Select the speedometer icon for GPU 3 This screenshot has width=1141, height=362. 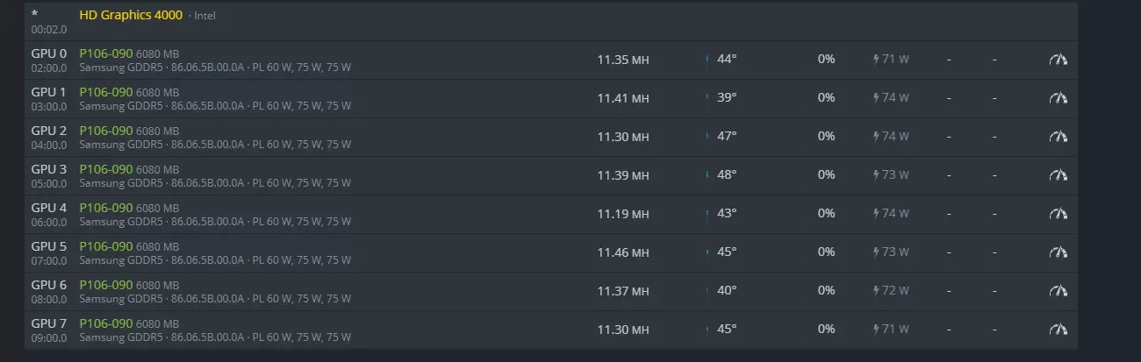click(x=1058, y=175)
